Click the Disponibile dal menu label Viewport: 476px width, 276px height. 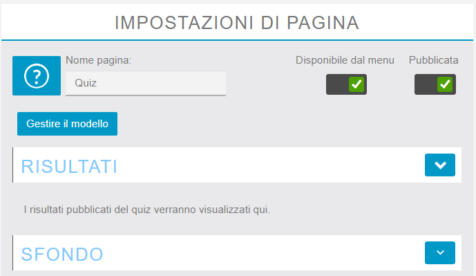click(x=345, y=60)
